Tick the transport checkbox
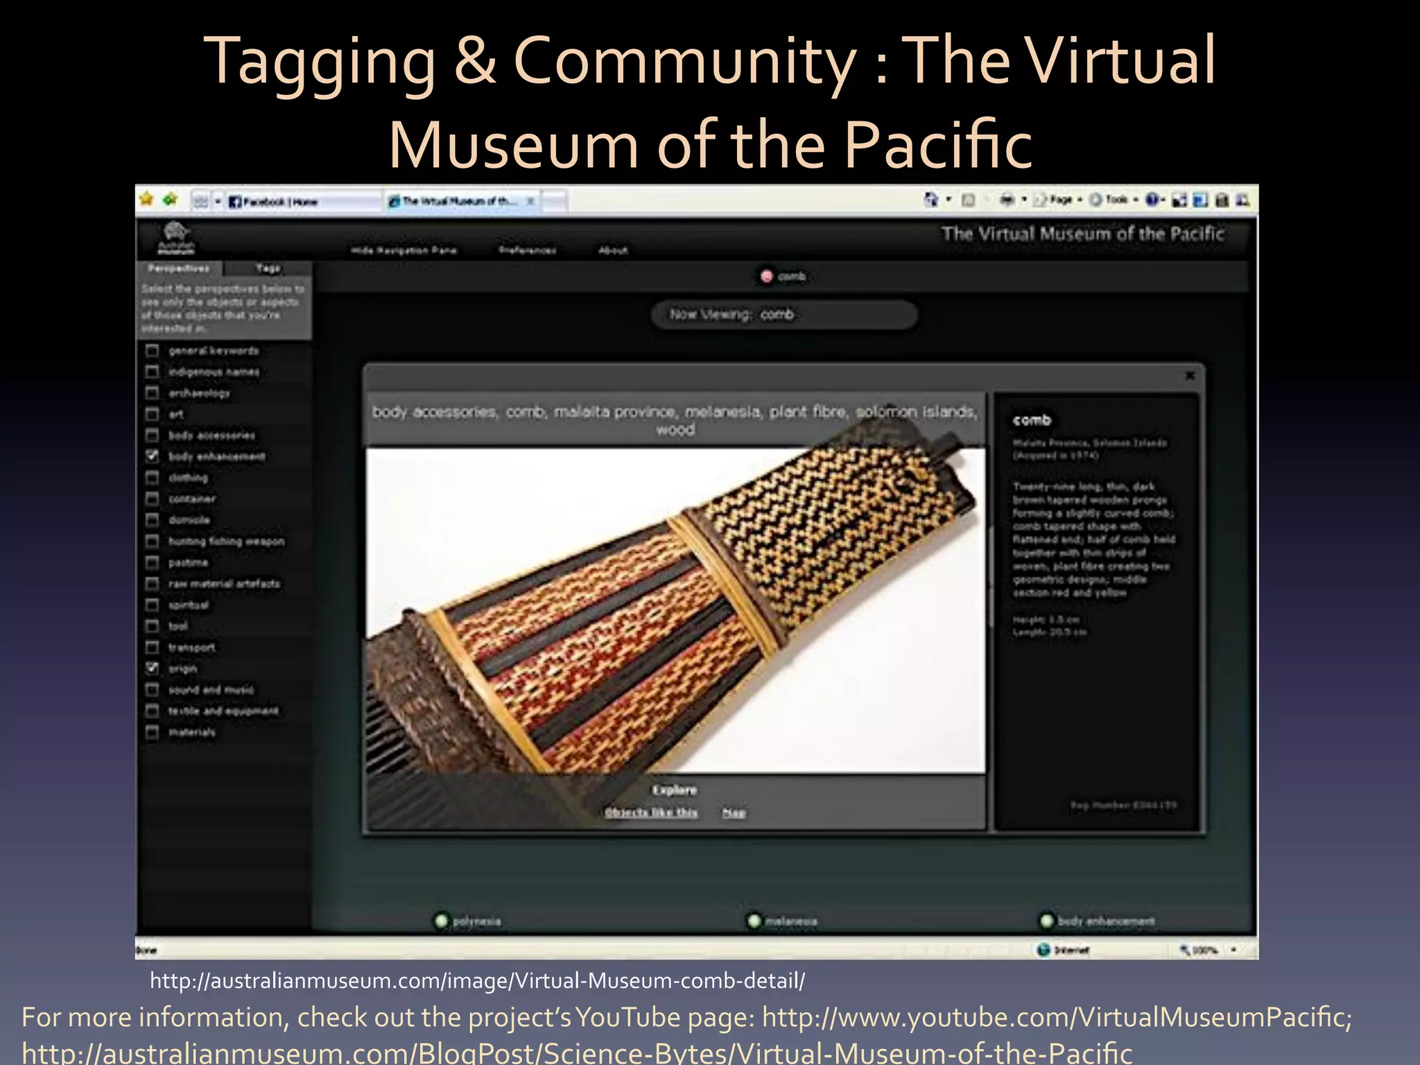Screen dimensions: 1420x1065 [x=152, y=647]
